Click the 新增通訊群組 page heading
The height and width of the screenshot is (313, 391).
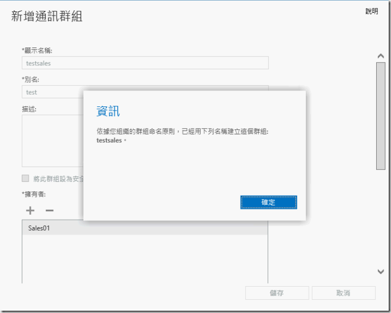(x=47, y=16)
